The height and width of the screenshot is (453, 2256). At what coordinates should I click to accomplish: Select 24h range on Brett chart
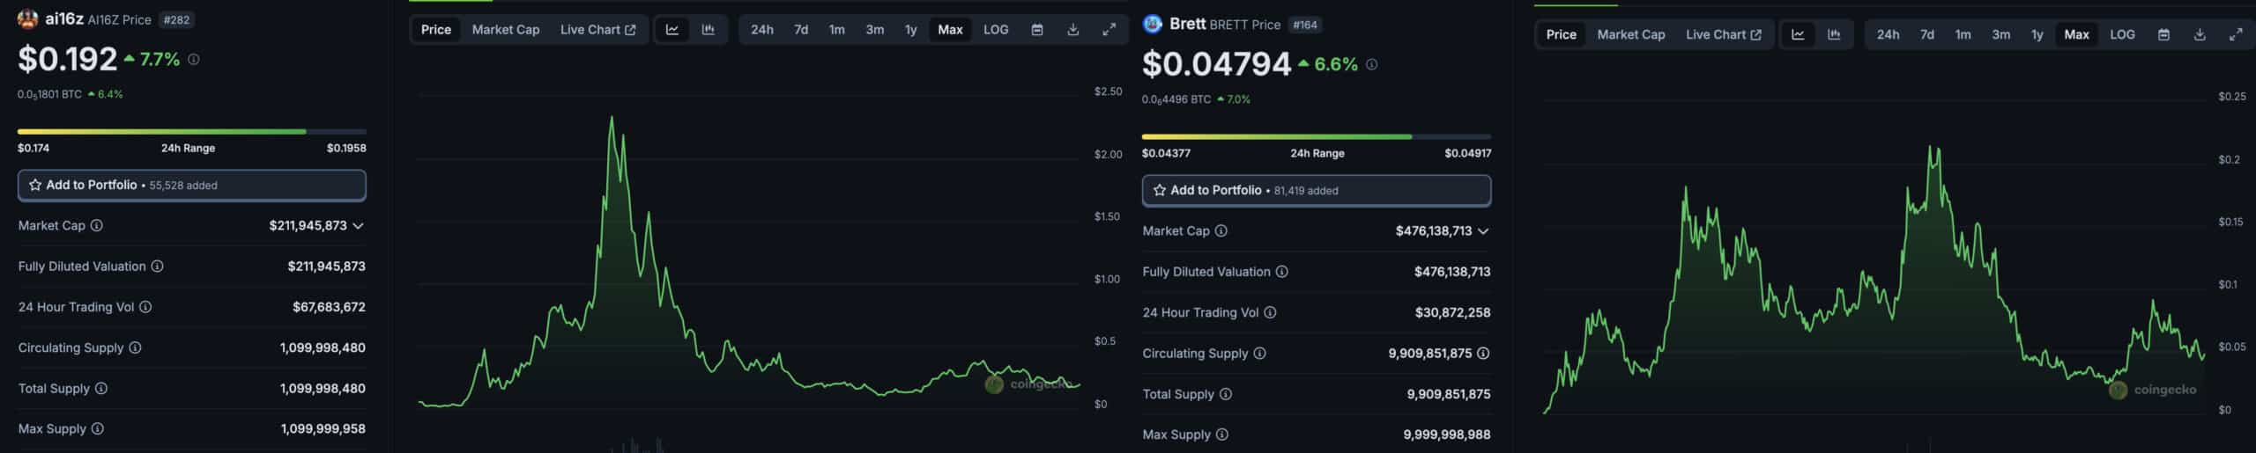pyautogui.click(x=1888, y=35)
